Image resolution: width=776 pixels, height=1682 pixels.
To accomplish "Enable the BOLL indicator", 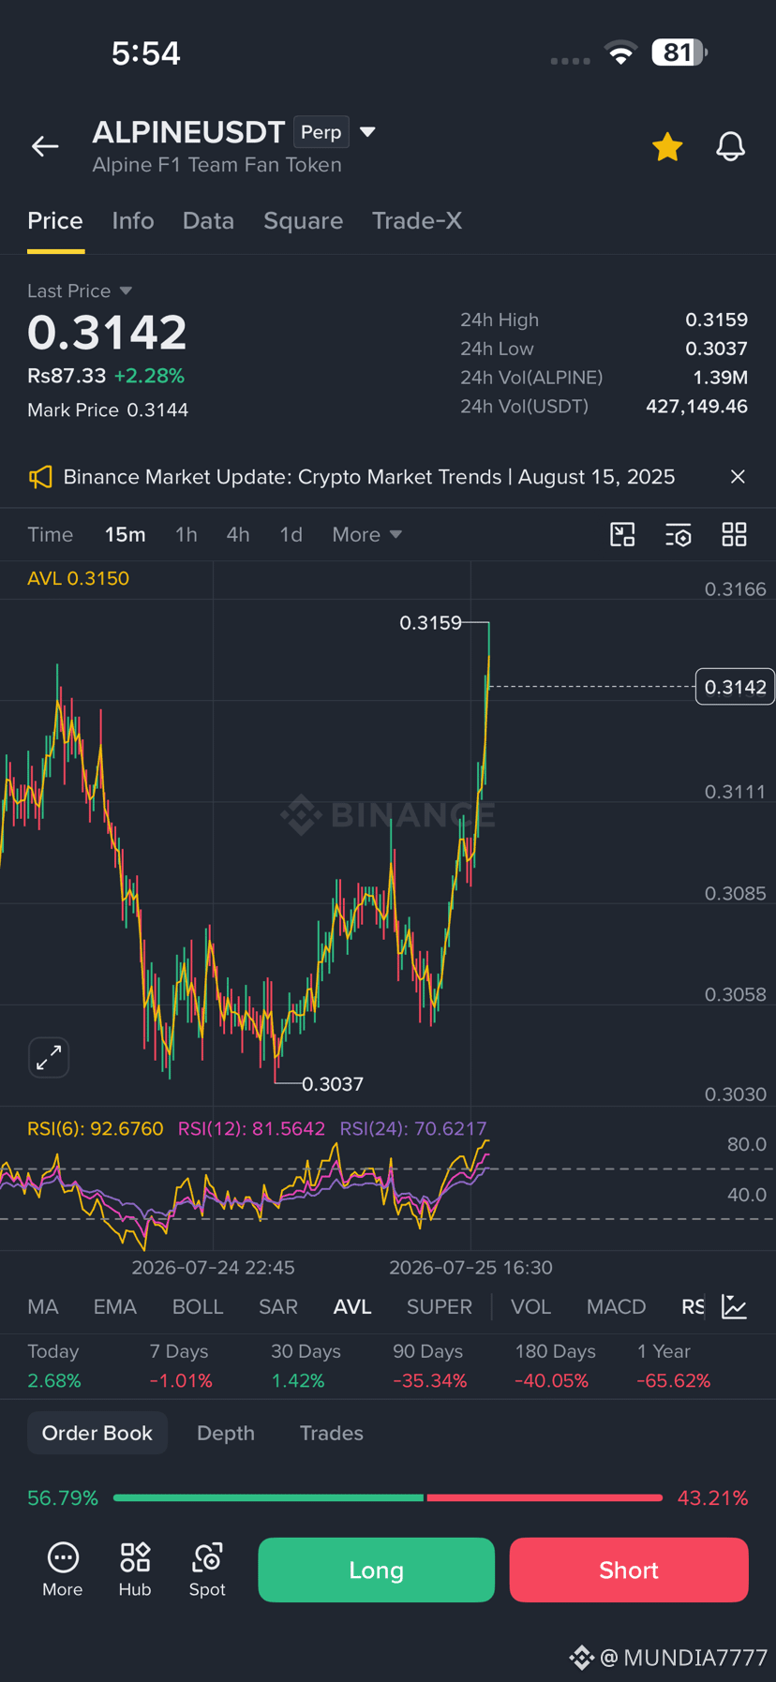I will (198, 1307).
